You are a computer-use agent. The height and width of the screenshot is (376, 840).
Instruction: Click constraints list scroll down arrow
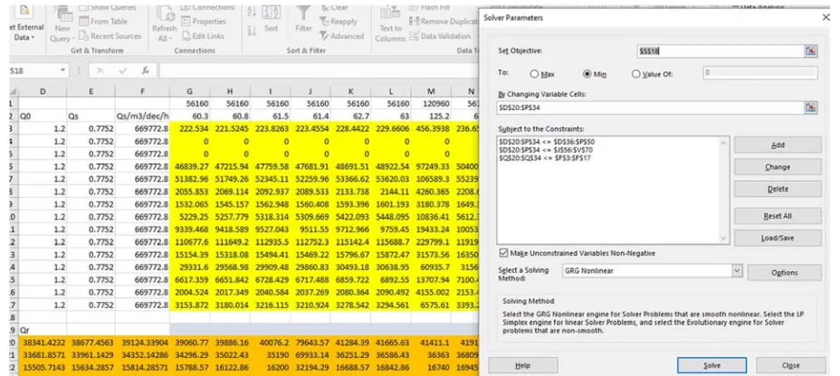[x=724, y=239]
